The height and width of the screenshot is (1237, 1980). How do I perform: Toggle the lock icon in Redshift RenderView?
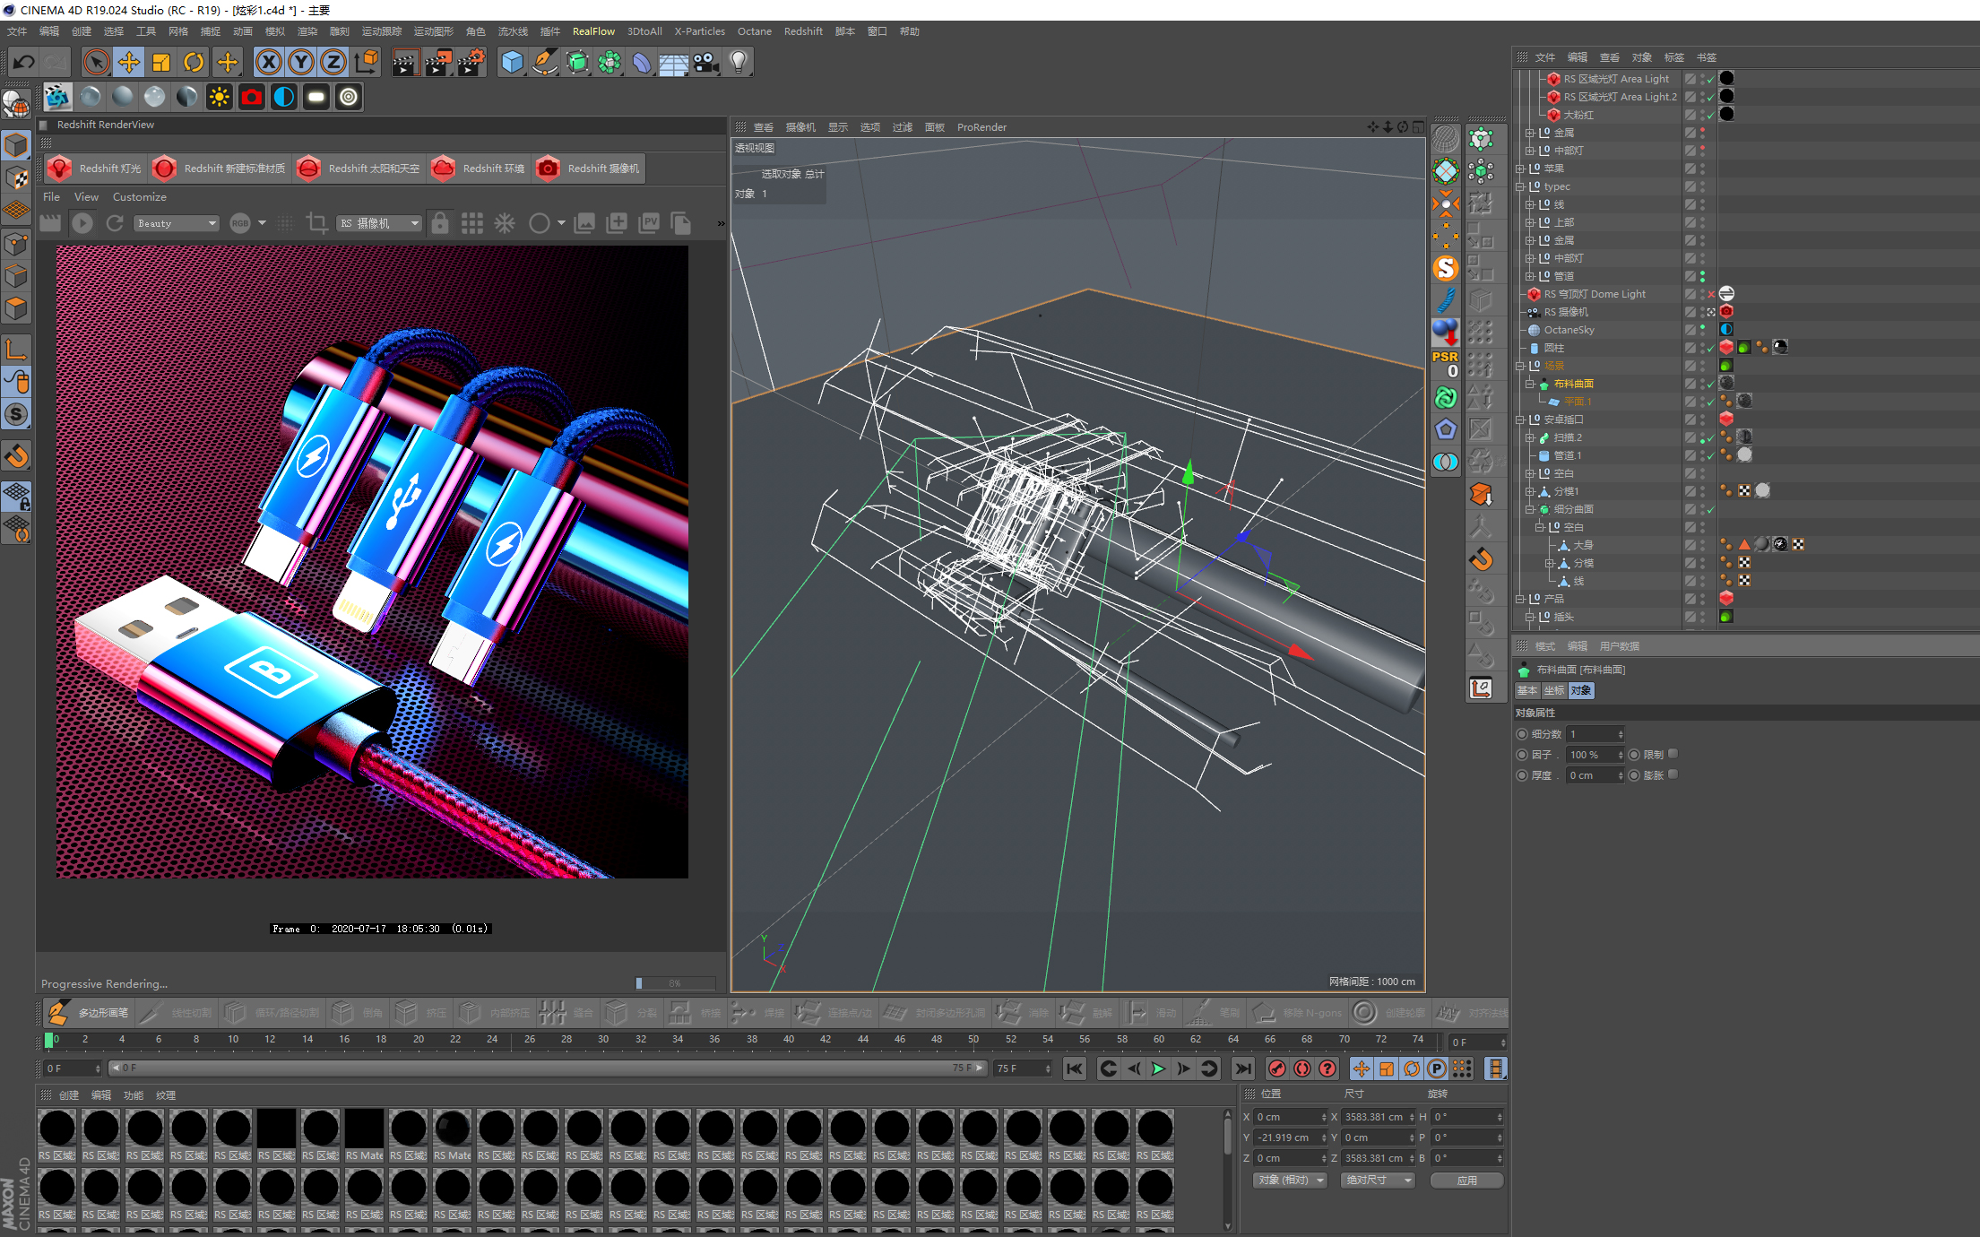point(439,223)
